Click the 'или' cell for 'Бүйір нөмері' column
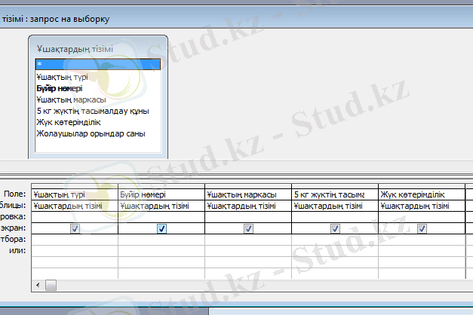Screen dimensions: 473x315 (161, 251)
